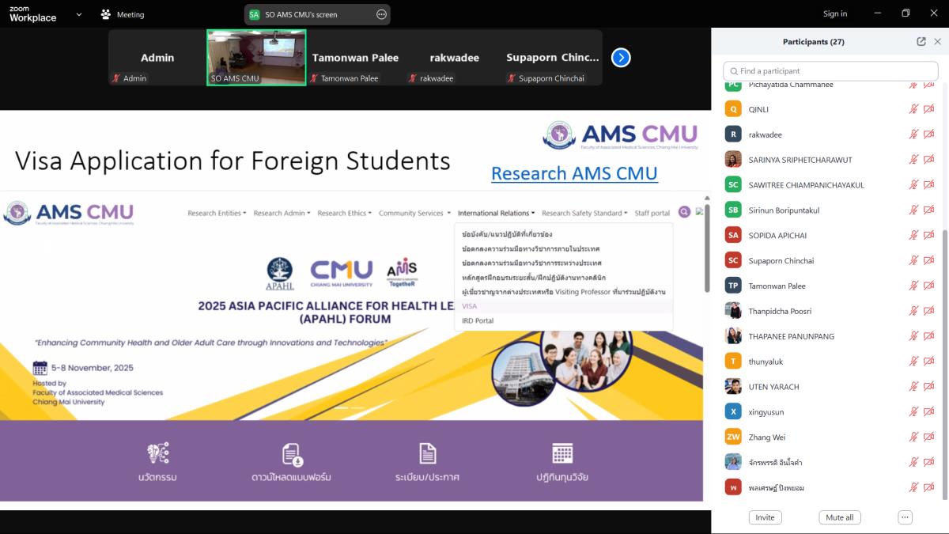
Task: Click the Participants panel vertical scrollbar
Action: [x=944, y=364]
